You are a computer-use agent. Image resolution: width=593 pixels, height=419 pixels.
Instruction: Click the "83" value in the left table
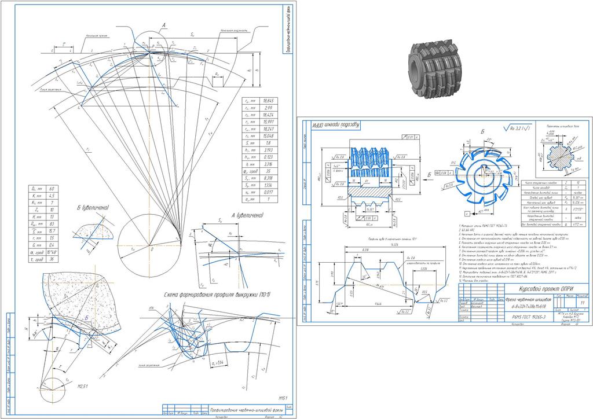[x=52, y=224]
